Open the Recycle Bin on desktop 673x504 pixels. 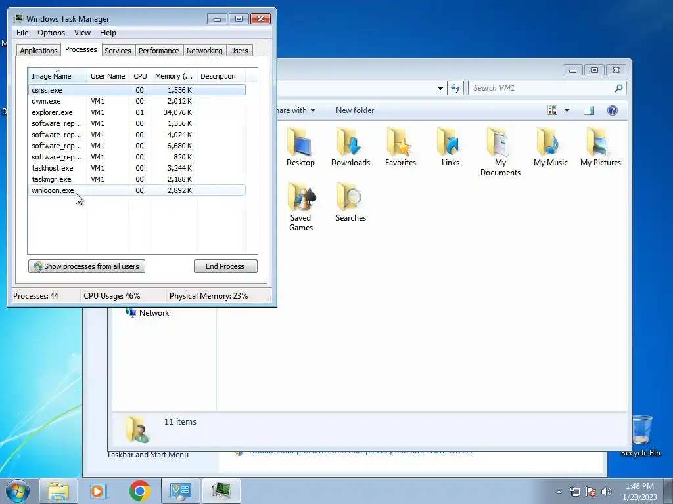tap(641, 436)
